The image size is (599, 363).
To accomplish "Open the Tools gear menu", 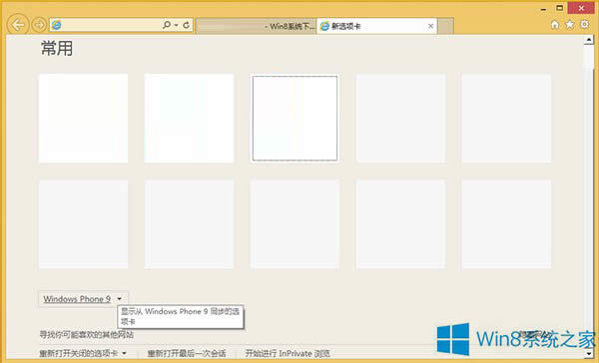I will [x=584, y=25].
